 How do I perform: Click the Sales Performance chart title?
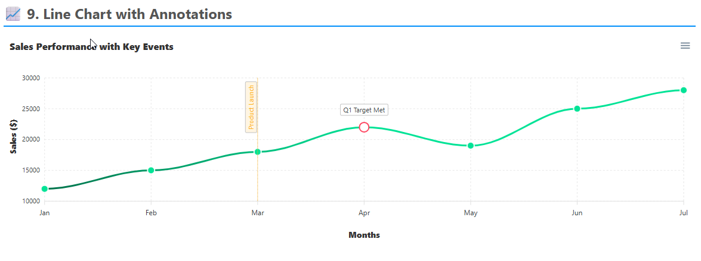[91, 47]
